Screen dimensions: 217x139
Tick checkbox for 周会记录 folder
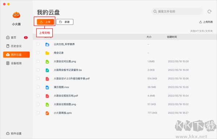38,53
